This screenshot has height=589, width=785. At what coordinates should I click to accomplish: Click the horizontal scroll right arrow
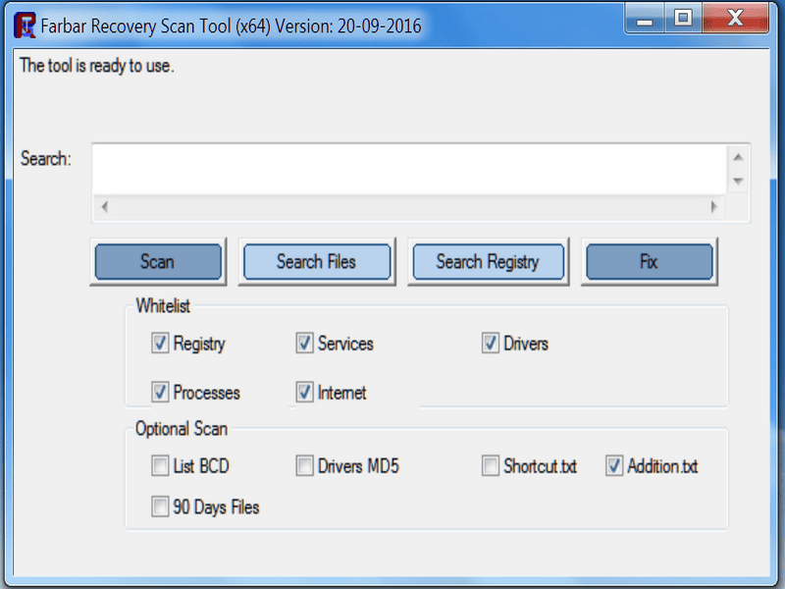click(x=714, y=206)
